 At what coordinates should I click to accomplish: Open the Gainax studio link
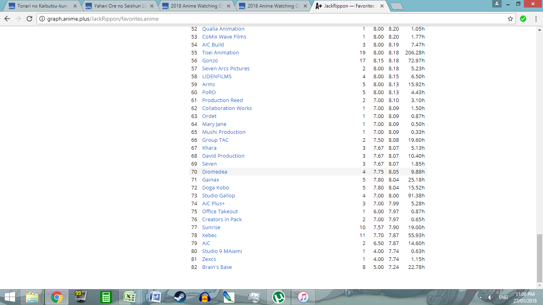click(x=211, y=180)
